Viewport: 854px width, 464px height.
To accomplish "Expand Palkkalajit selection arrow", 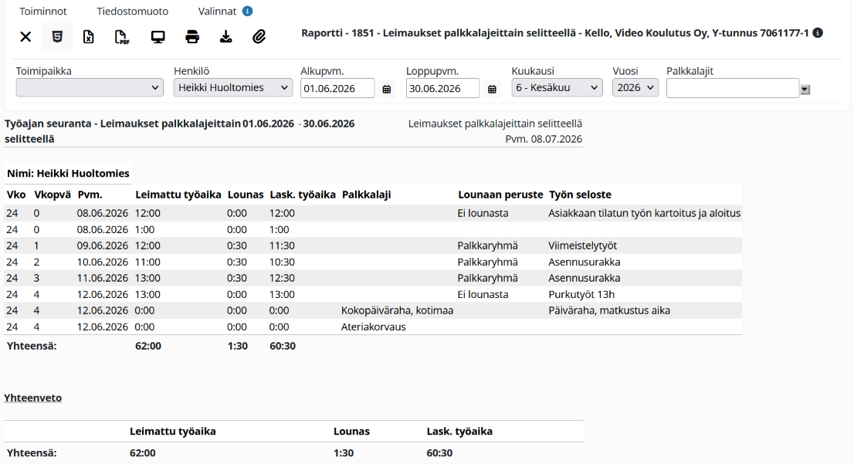I will pos(805,90).
